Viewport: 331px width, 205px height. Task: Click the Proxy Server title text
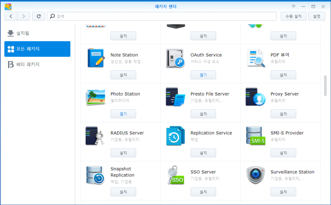(285, 94)
